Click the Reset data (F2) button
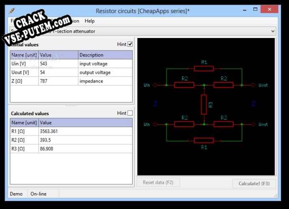Image resolution: width=289 pixels, height=209 pixels. [x=158, y=182]
